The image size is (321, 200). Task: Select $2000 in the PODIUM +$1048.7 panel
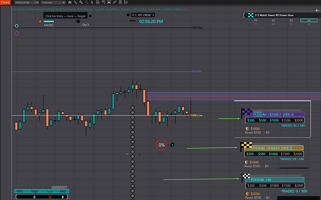pyautogui.click(x=299, y=120)
